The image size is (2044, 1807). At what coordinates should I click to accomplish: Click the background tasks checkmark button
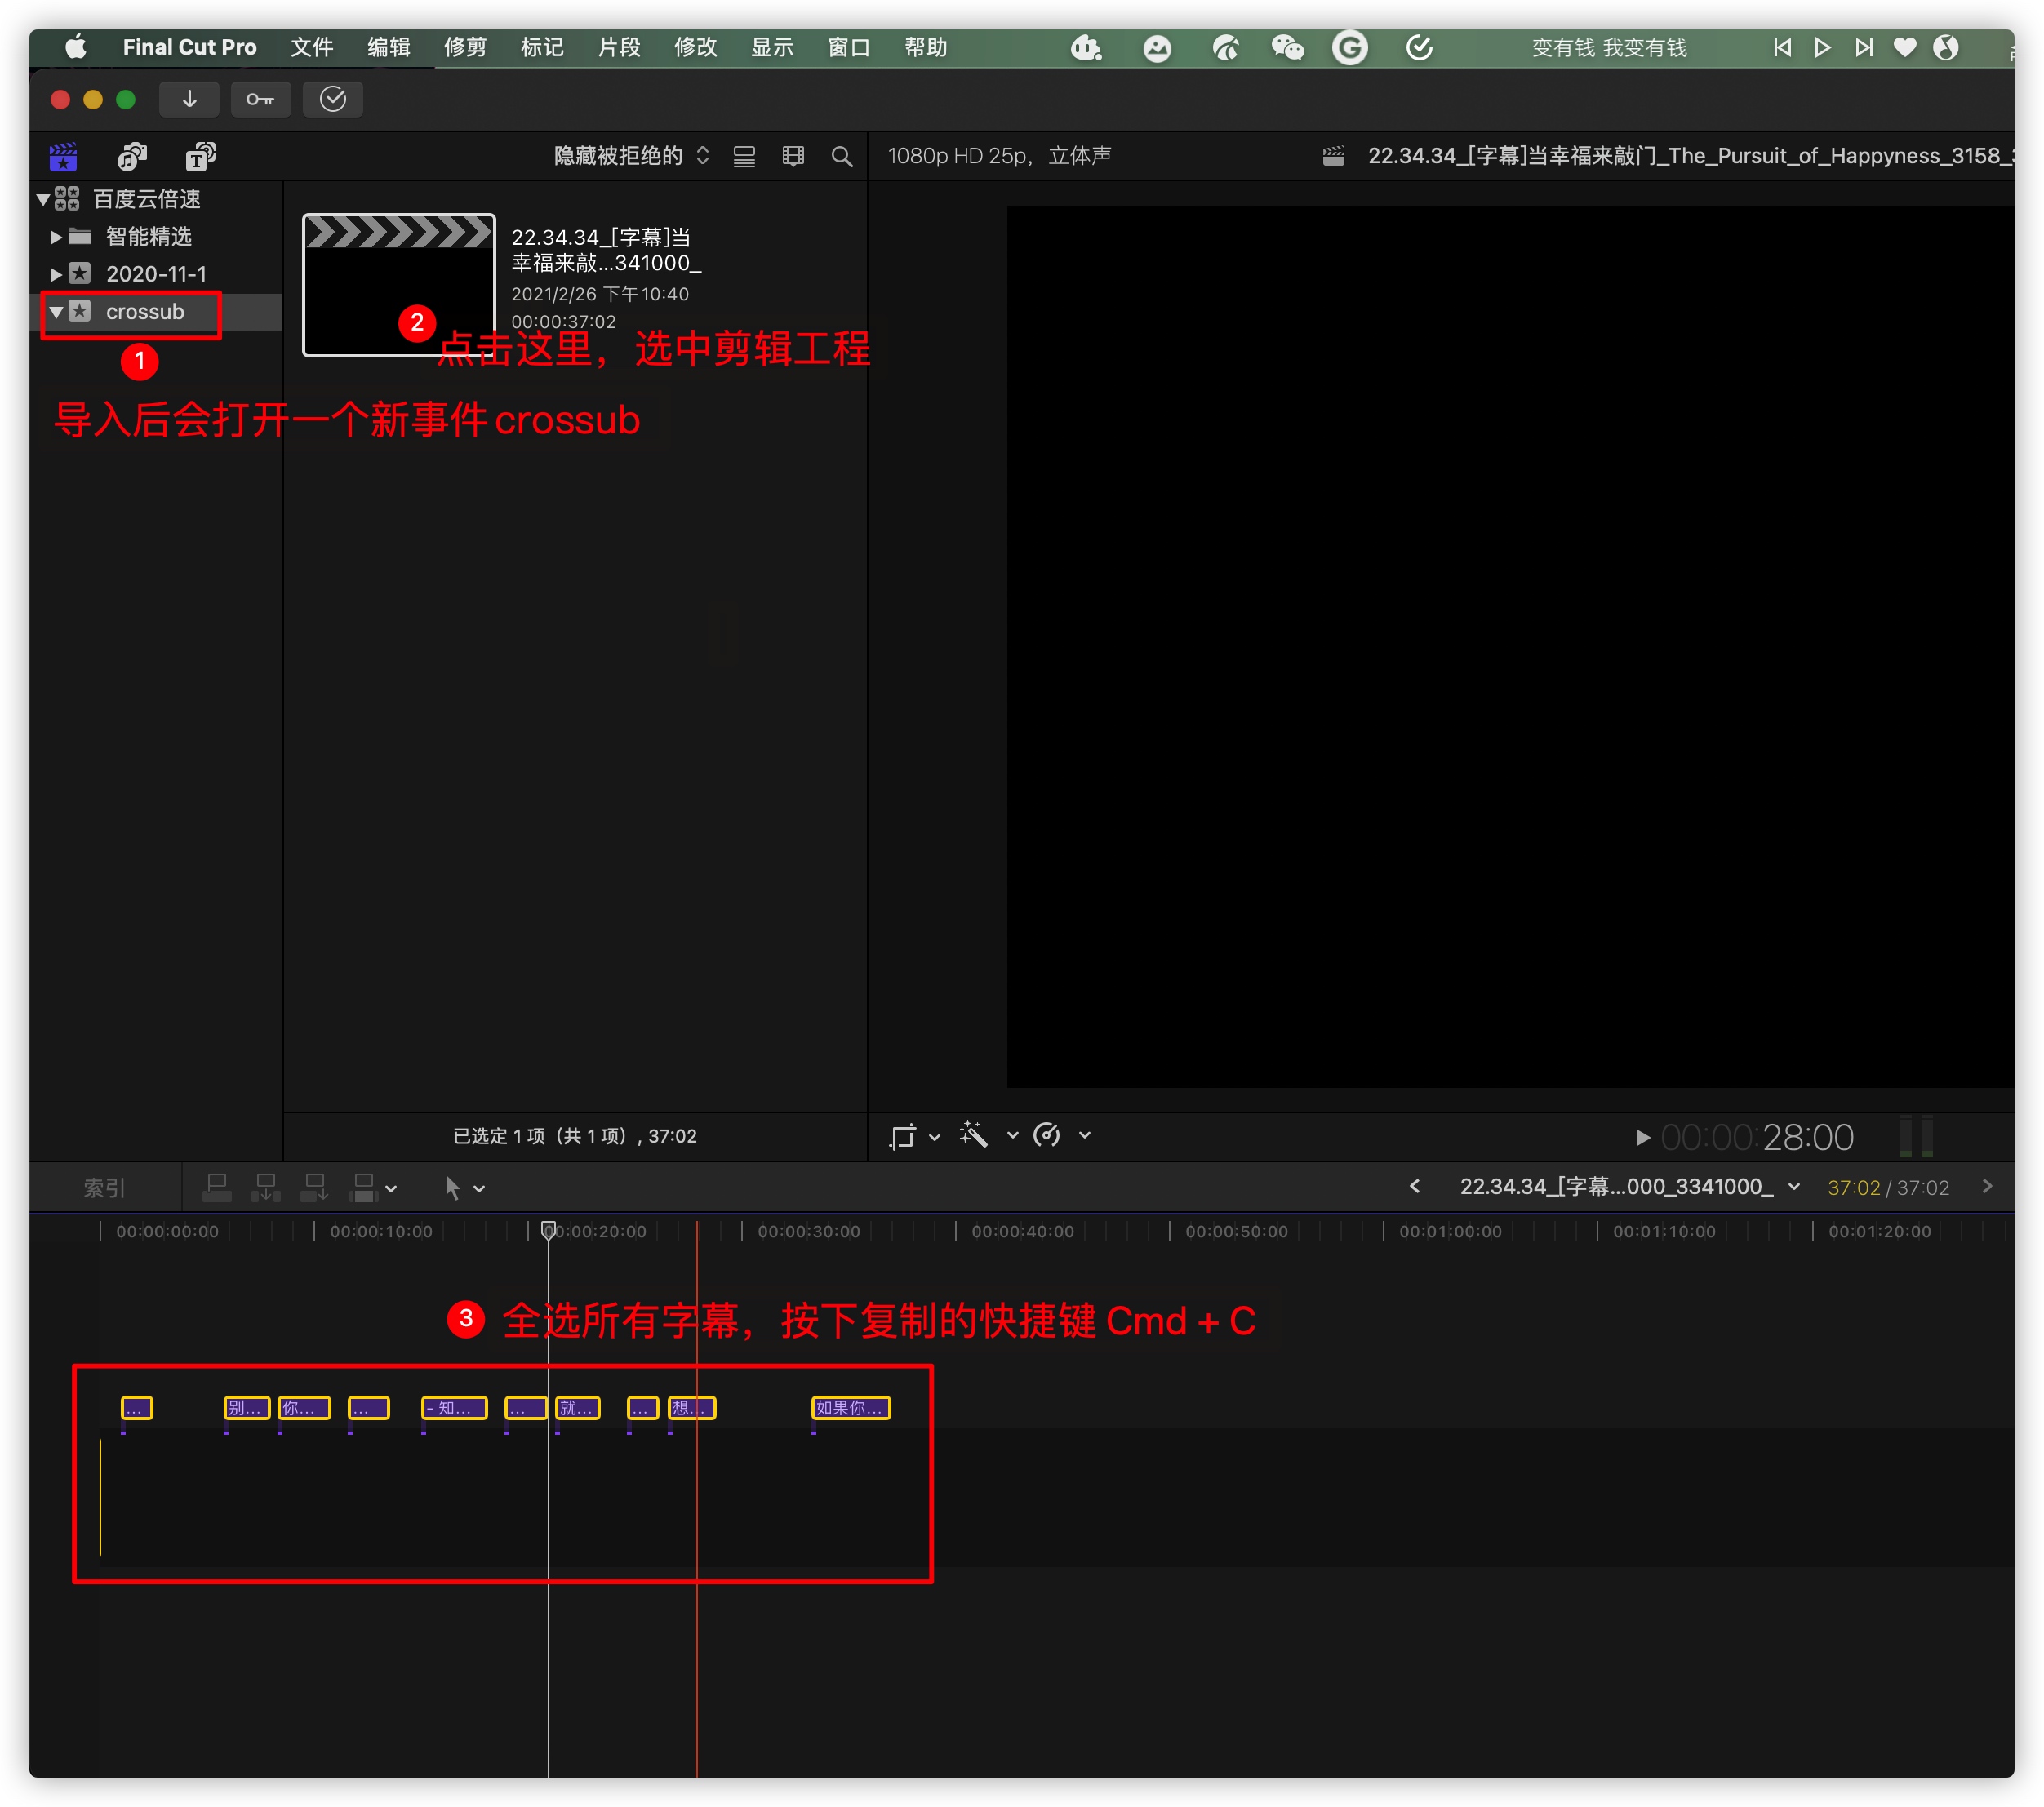[x=332, y=99]
